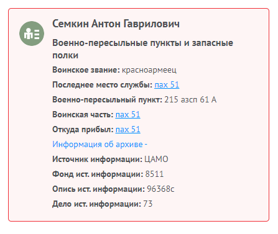The height and width of the screenshot is (234, 278).
Task: Open the Семкин Антон Гаврилович record title
Action: [x=116, y=24]
